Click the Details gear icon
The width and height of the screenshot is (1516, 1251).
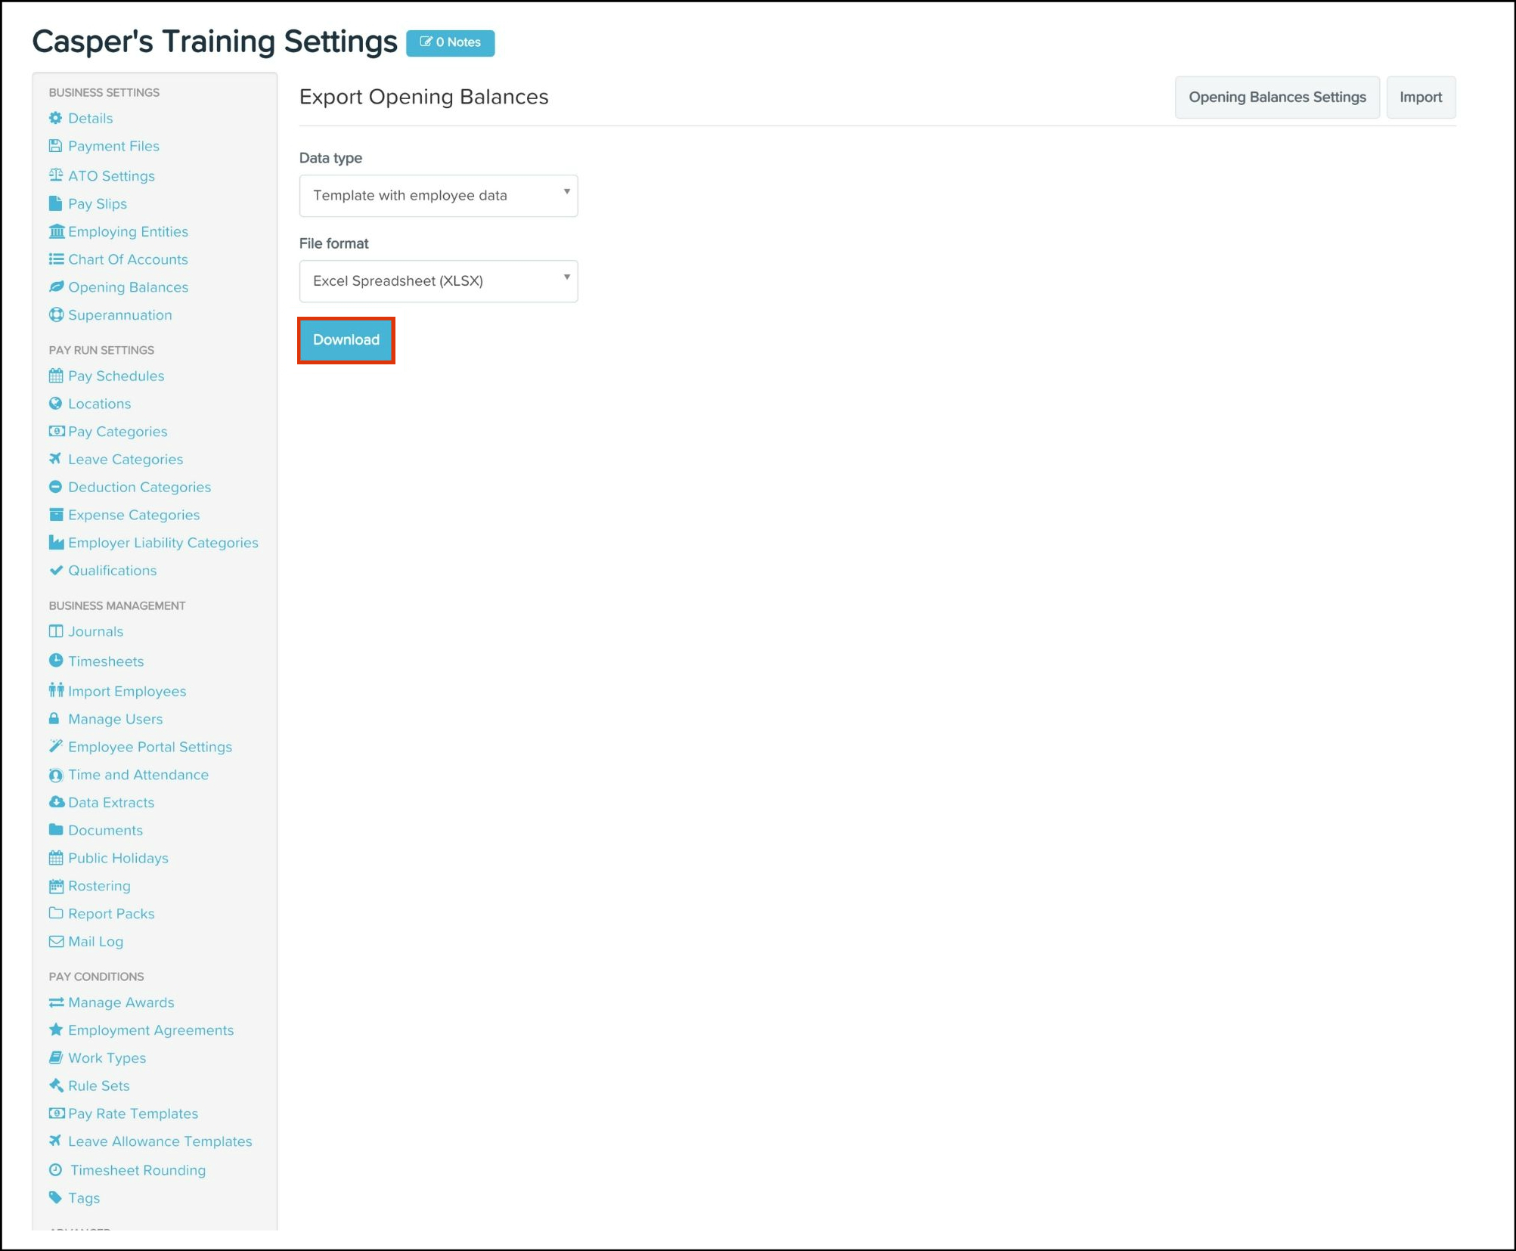pos(55,118)
